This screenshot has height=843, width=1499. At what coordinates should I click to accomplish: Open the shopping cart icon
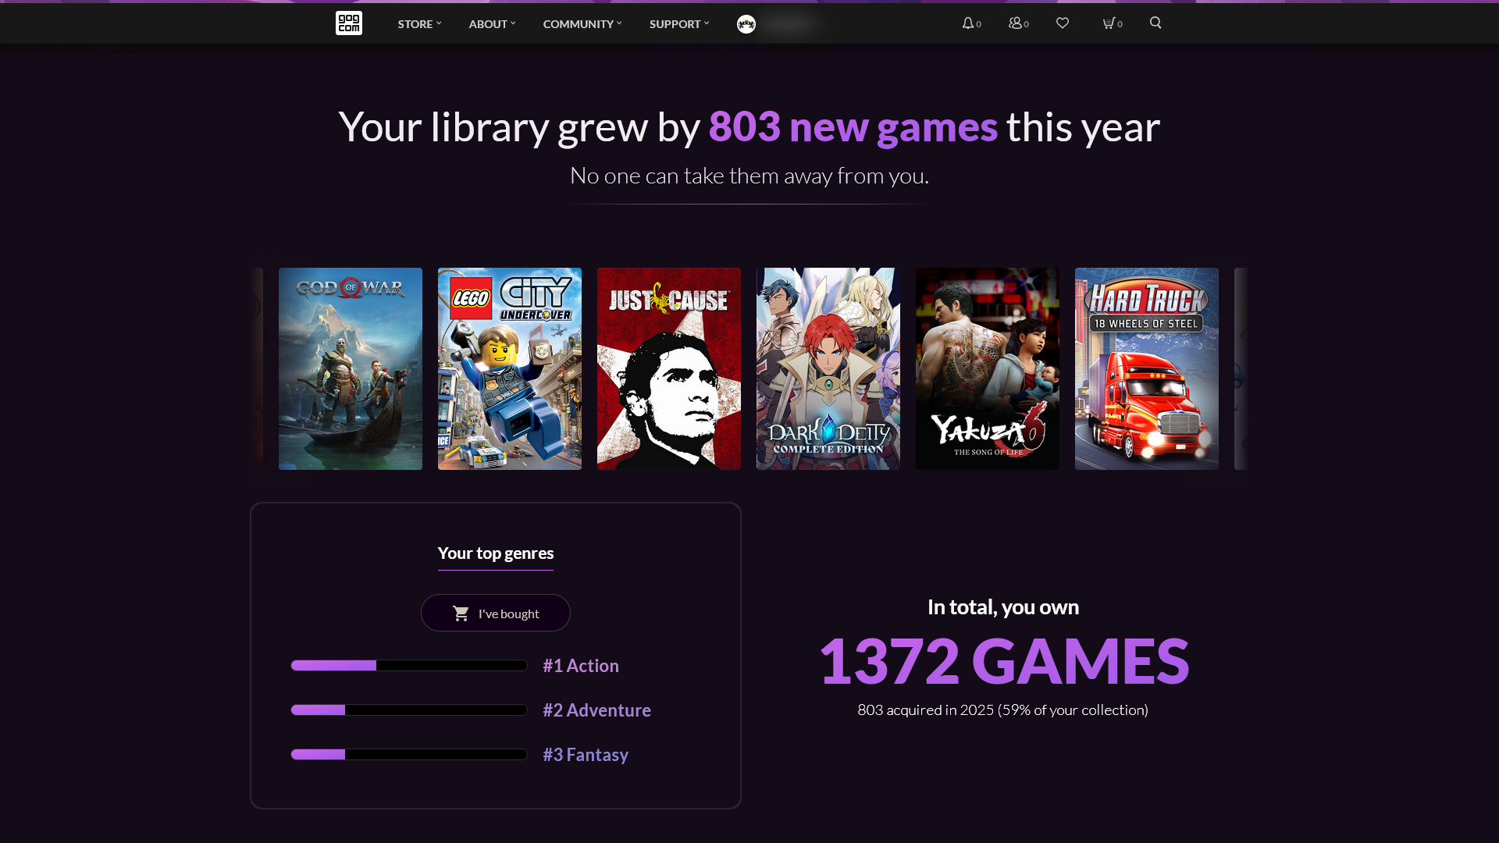tap(1109, 23)
